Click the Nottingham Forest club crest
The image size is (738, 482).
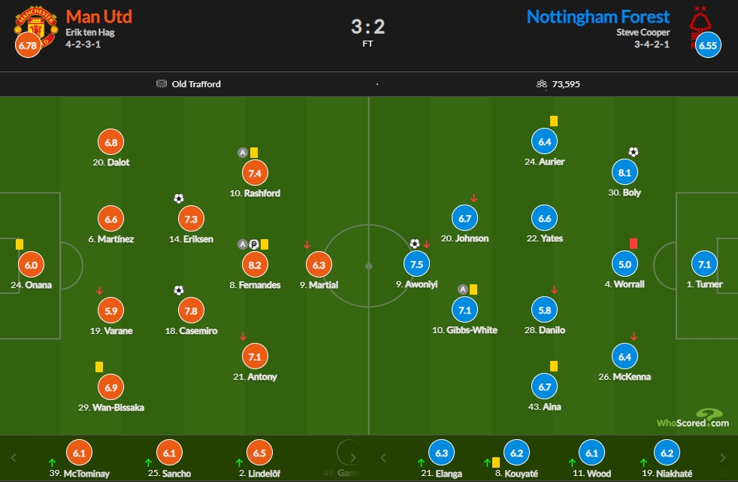pos(701,27)
